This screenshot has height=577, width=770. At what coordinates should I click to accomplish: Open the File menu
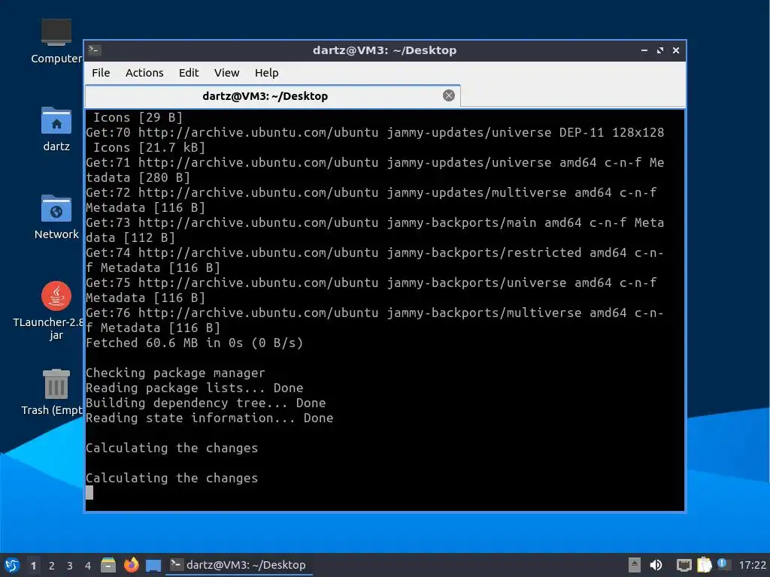[101, 73]
